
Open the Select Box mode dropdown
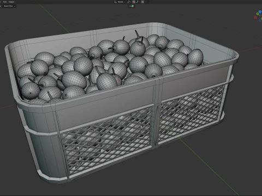pos(9,6)
